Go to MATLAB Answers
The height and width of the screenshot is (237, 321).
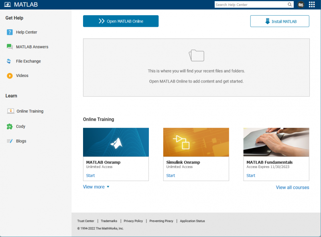point(32,47)
